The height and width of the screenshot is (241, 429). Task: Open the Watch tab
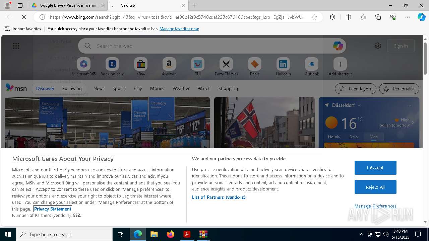pos(204,88)
